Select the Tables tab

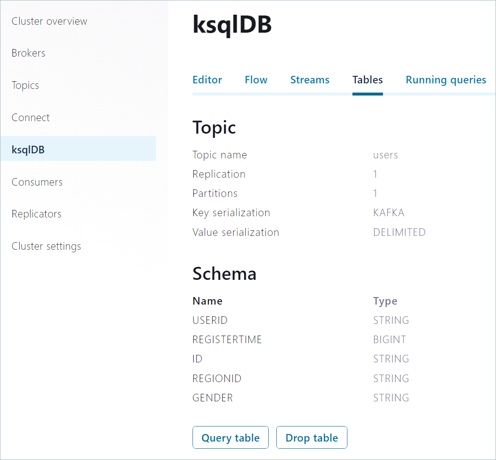(x=368, y=80)
